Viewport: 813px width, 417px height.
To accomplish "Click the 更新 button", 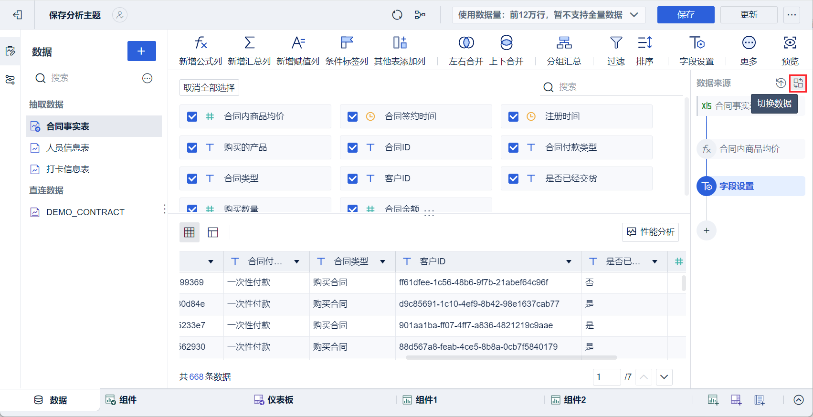I will click(749, 15).
